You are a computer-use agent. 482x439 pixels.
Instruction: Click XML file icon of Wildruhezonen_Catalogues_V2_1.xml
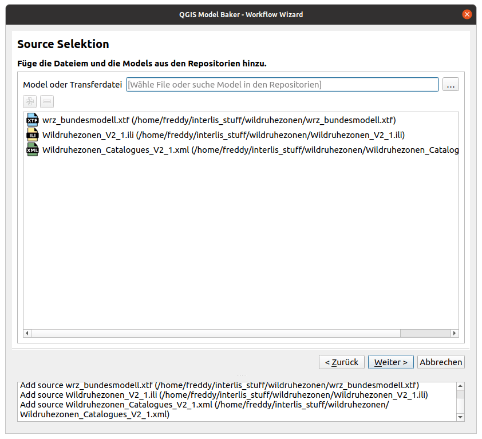point(33,150)
